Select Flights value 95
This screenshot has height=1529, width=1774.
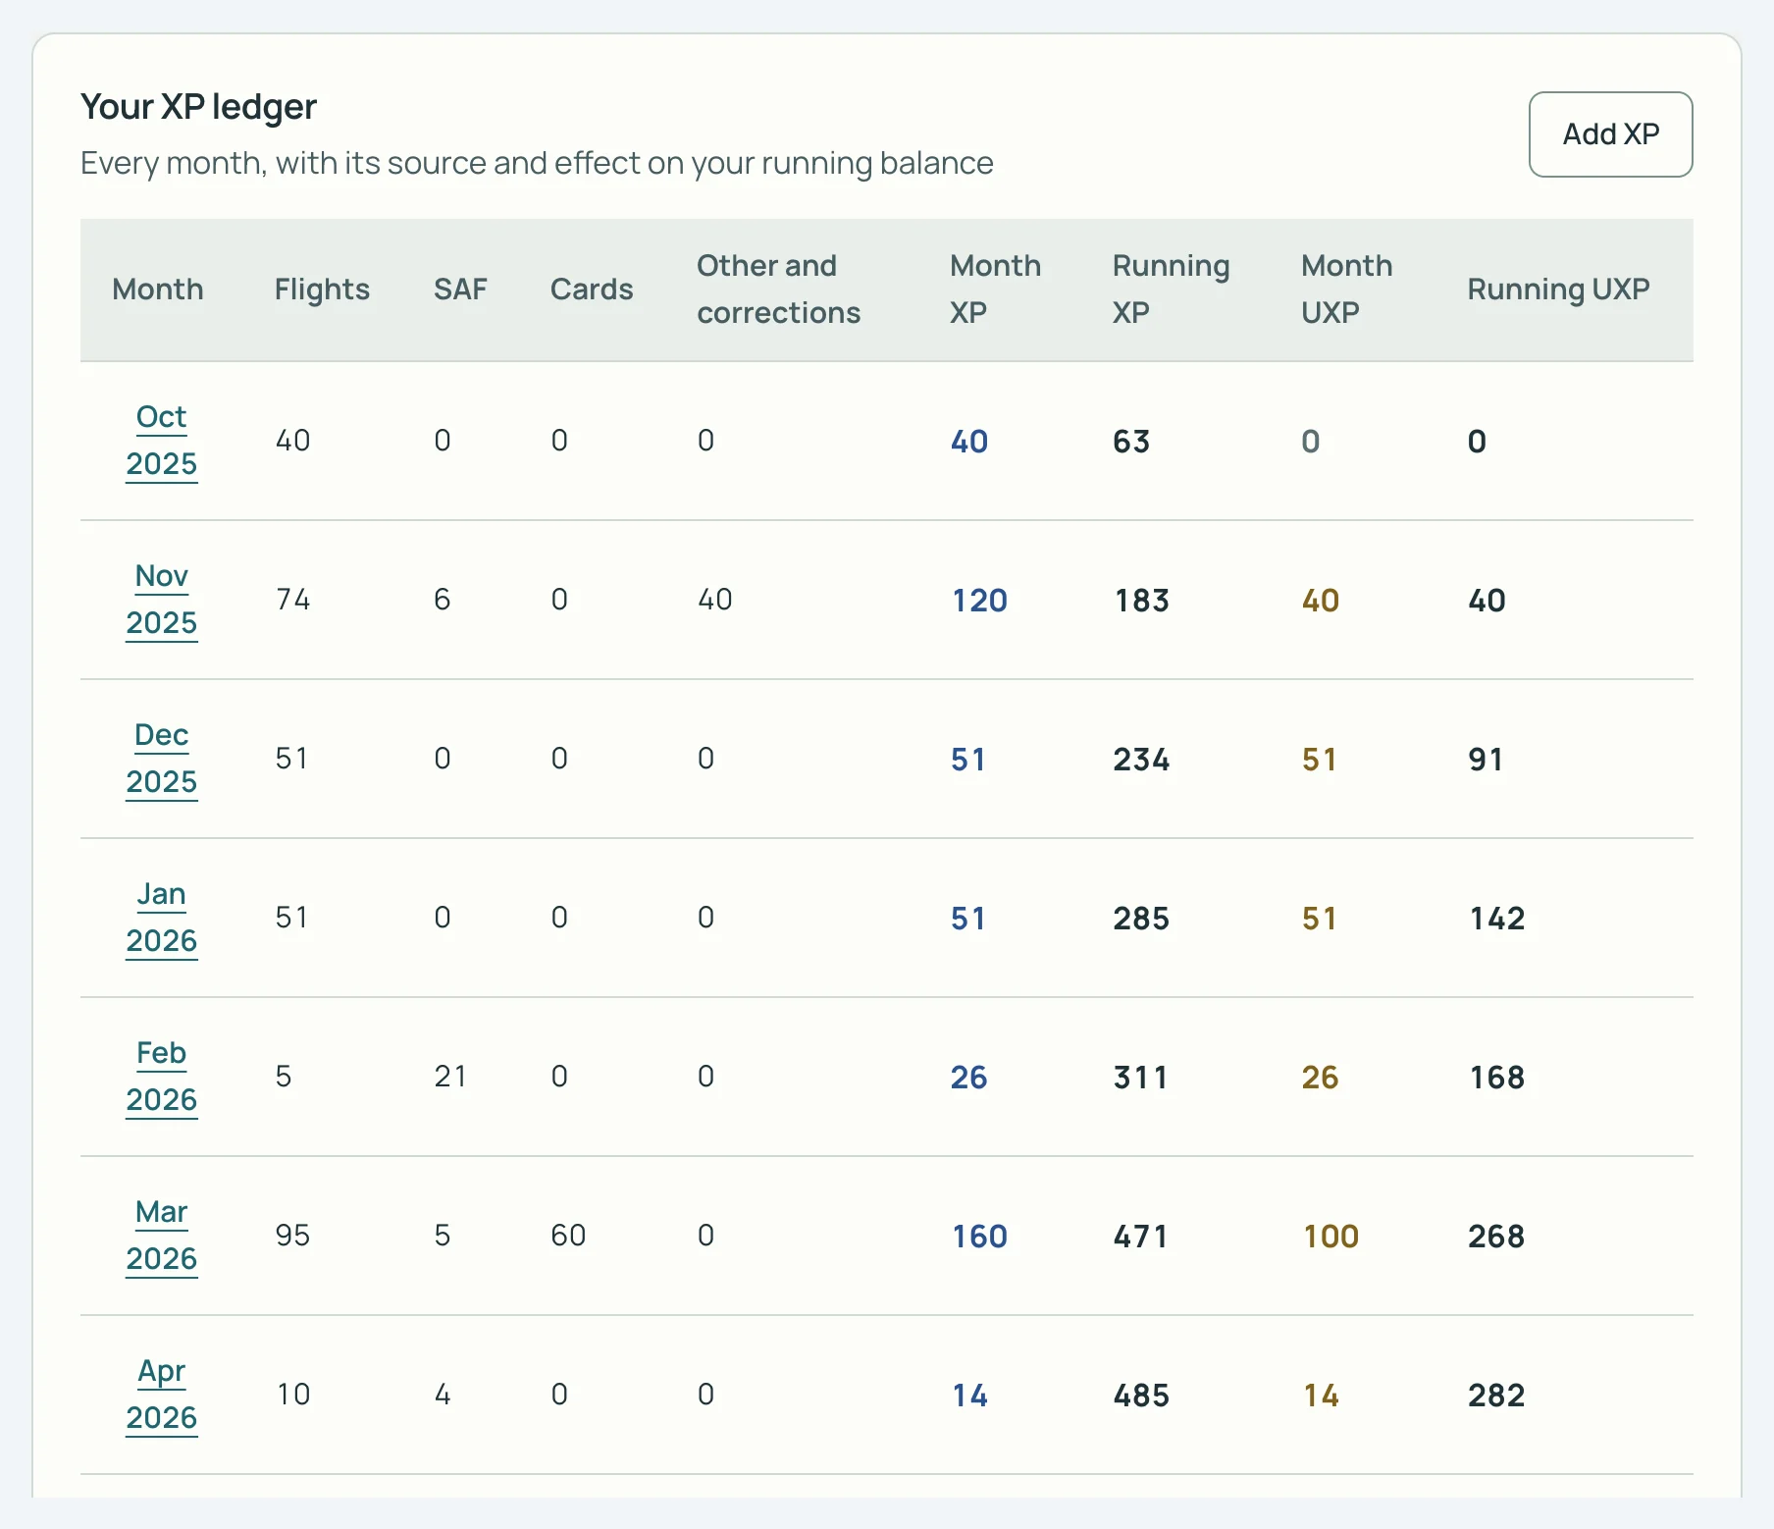(292, 1236)
